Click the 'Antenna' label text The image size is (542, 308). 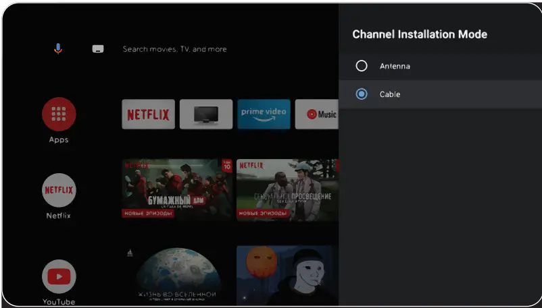pos(395,66)
